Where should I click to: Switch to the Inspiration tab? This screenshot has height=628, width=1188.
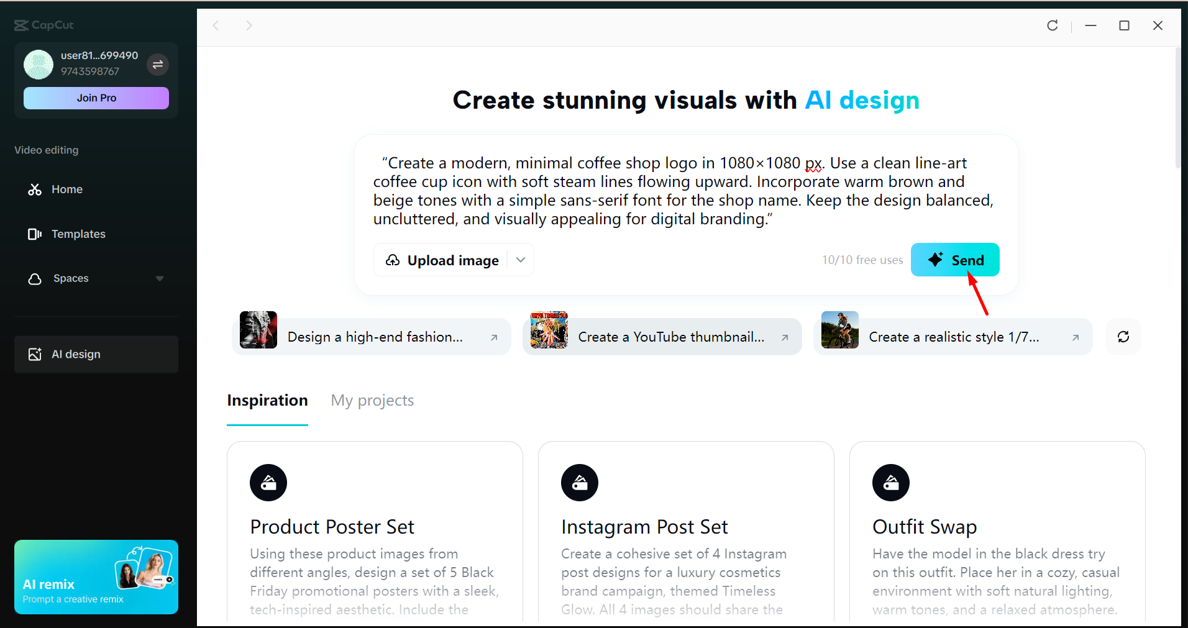pos(267,401)
